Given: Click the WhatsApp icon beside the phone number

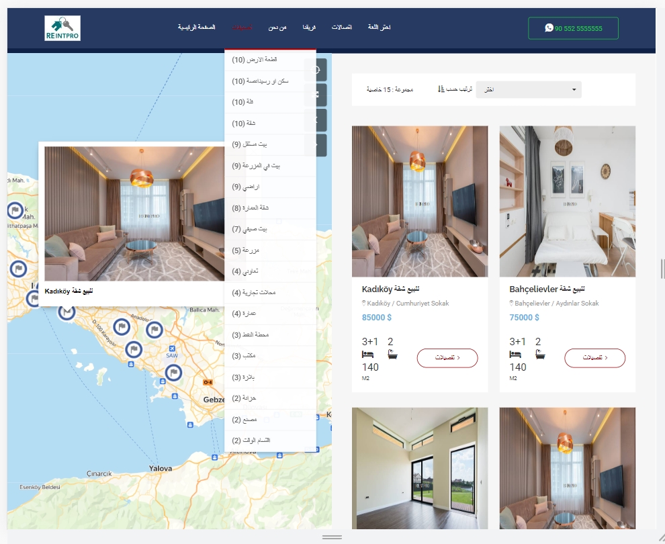Looking at the screenshot, I should click(549, 28).
